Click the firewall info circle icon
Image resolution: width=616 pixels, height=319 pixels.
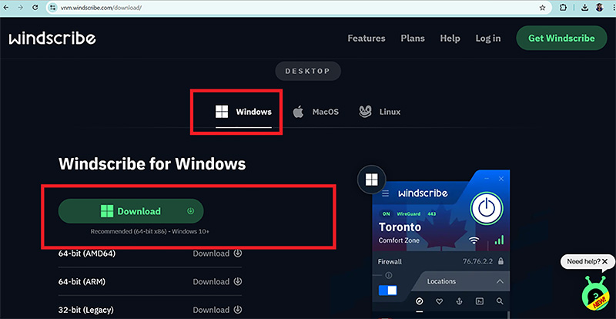pyautogui.click(x=389, y=275)
